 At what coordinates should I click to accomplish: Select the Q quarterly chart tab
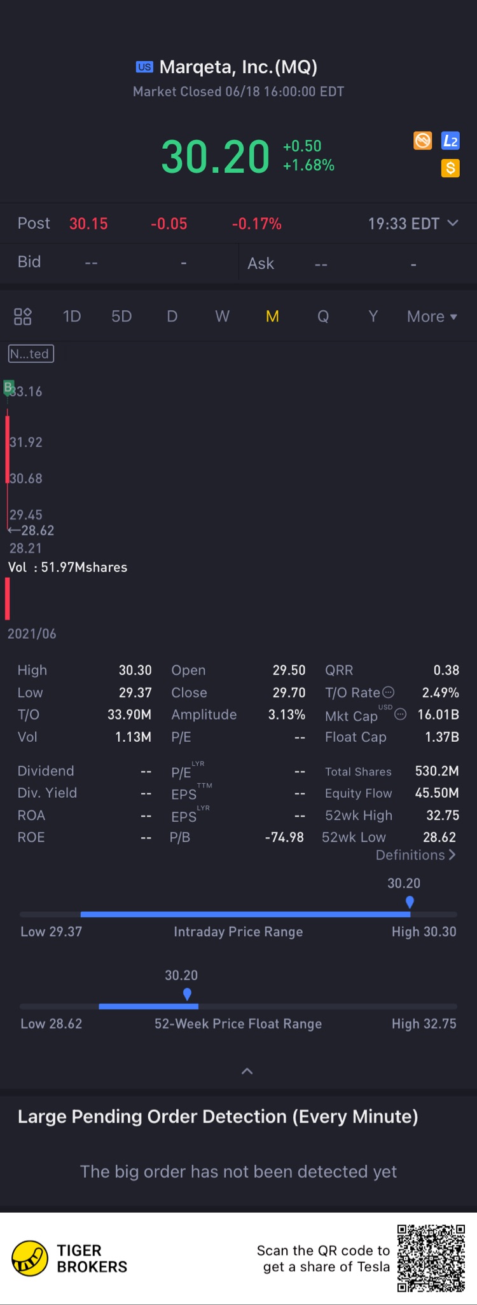tap(323, 317)
